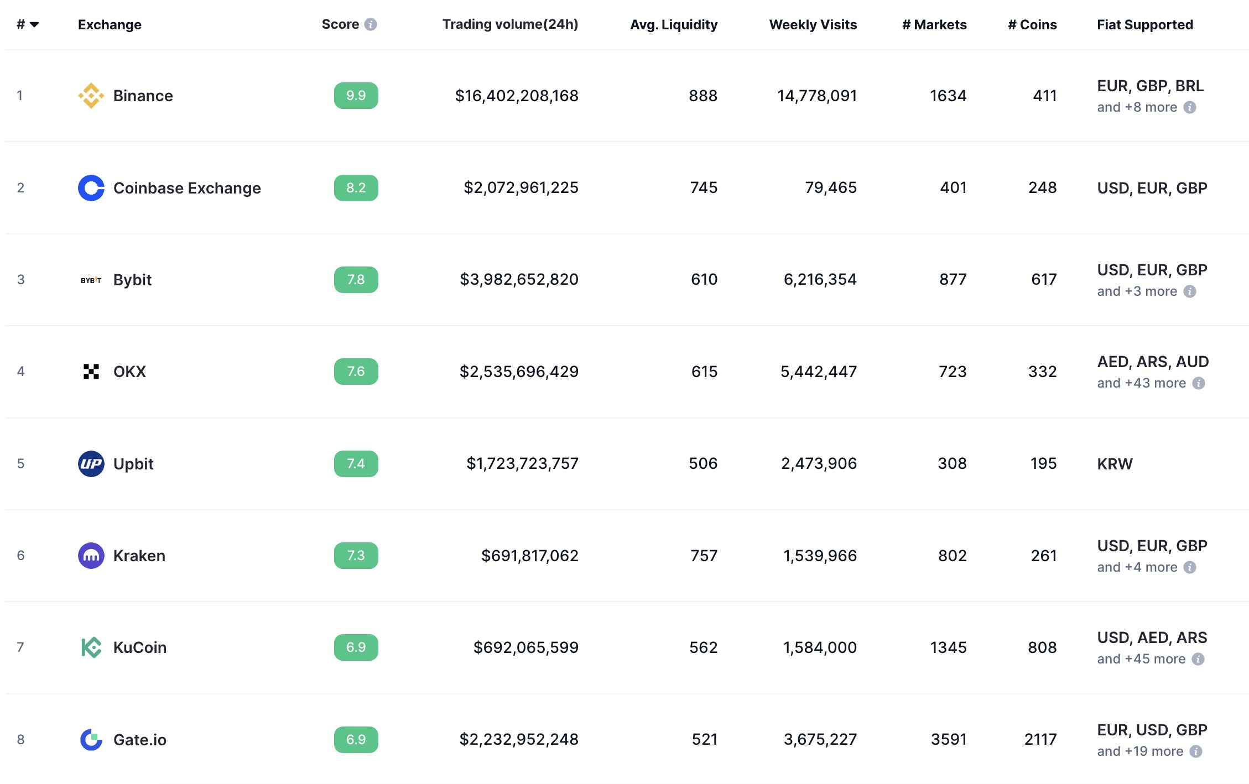Open the Coinbase Exchange link
Viewport: 1249px width, 784px height.
187,188
